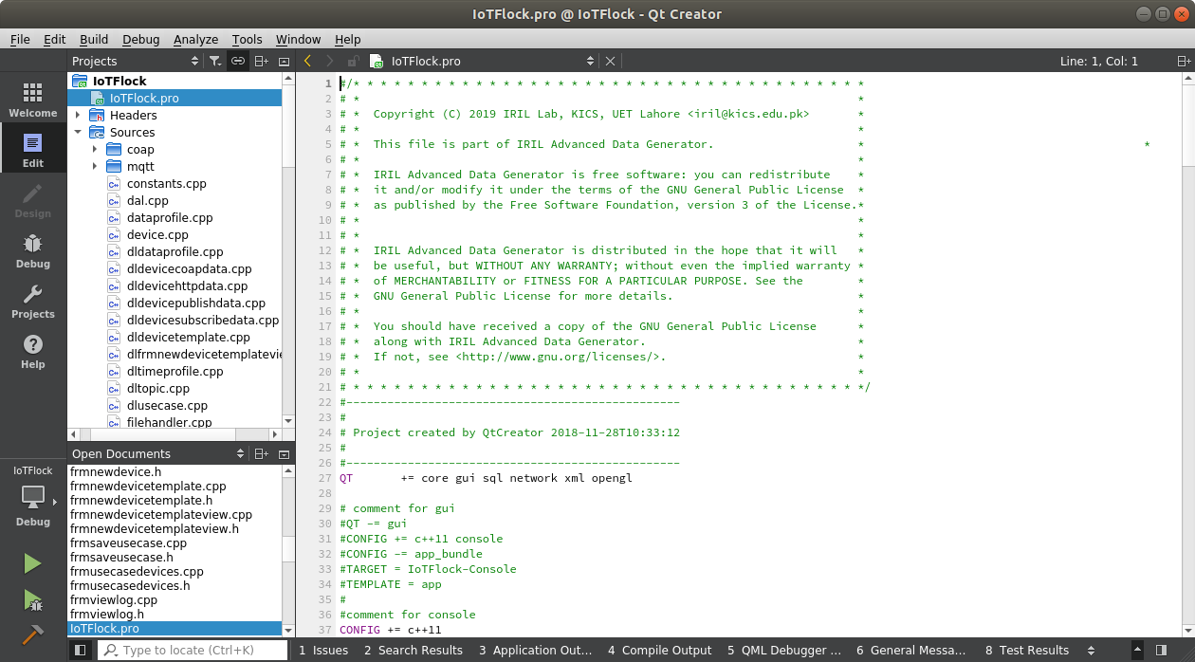Open the Debug menu
Screen dimensions: 1195x662
pyautogui.click(x=141, y=39)
